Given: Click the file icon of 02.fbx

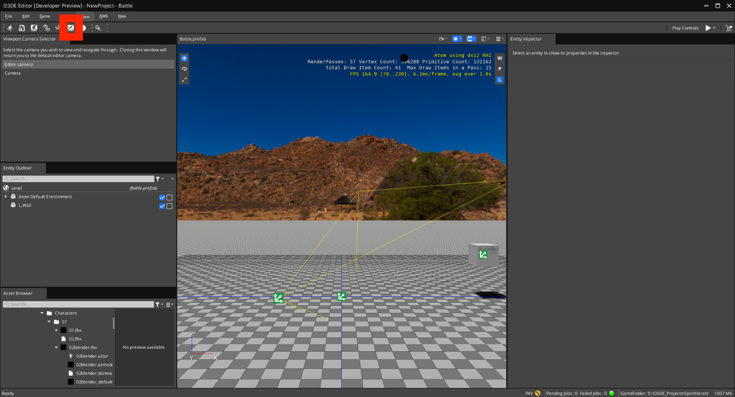Looking at the screenshot, I should (64, 339).
